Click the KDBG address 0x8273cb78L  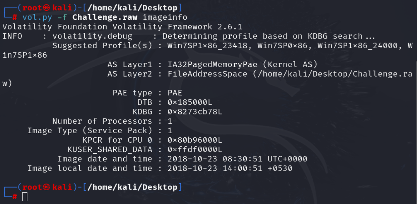click(x=195, y=112)
